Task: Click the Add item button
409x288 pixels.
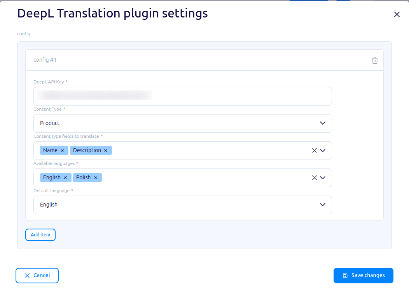Action: pyautogui.click(x=40, y=234)
